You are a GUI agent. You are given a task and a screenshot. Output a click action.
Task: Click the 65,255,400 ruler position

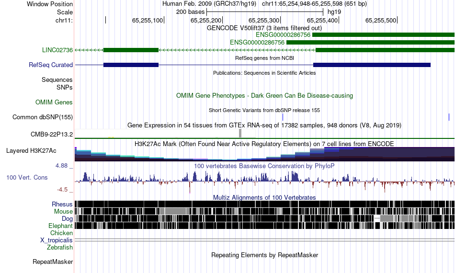[322, 20]
